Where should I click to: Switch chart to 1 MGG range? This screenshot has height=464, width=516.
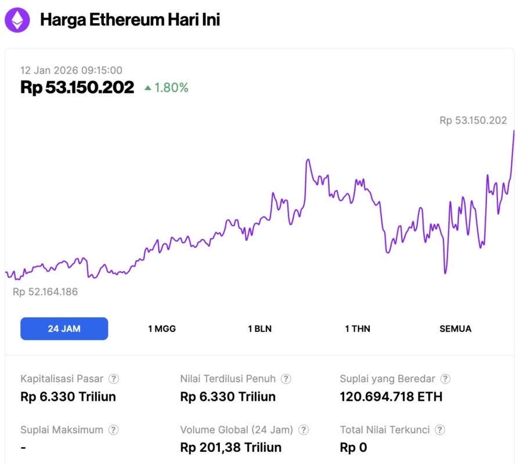tap(162, 329)
